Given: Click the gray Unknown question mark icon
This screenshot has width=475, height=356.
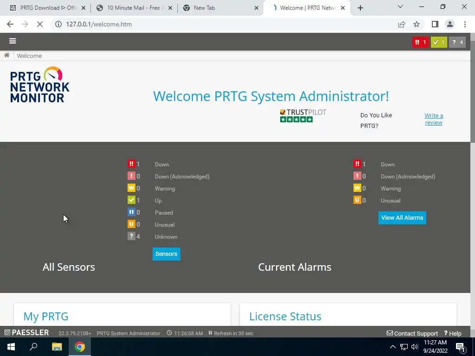Looking at the screenshot, I should pos(131,236).
